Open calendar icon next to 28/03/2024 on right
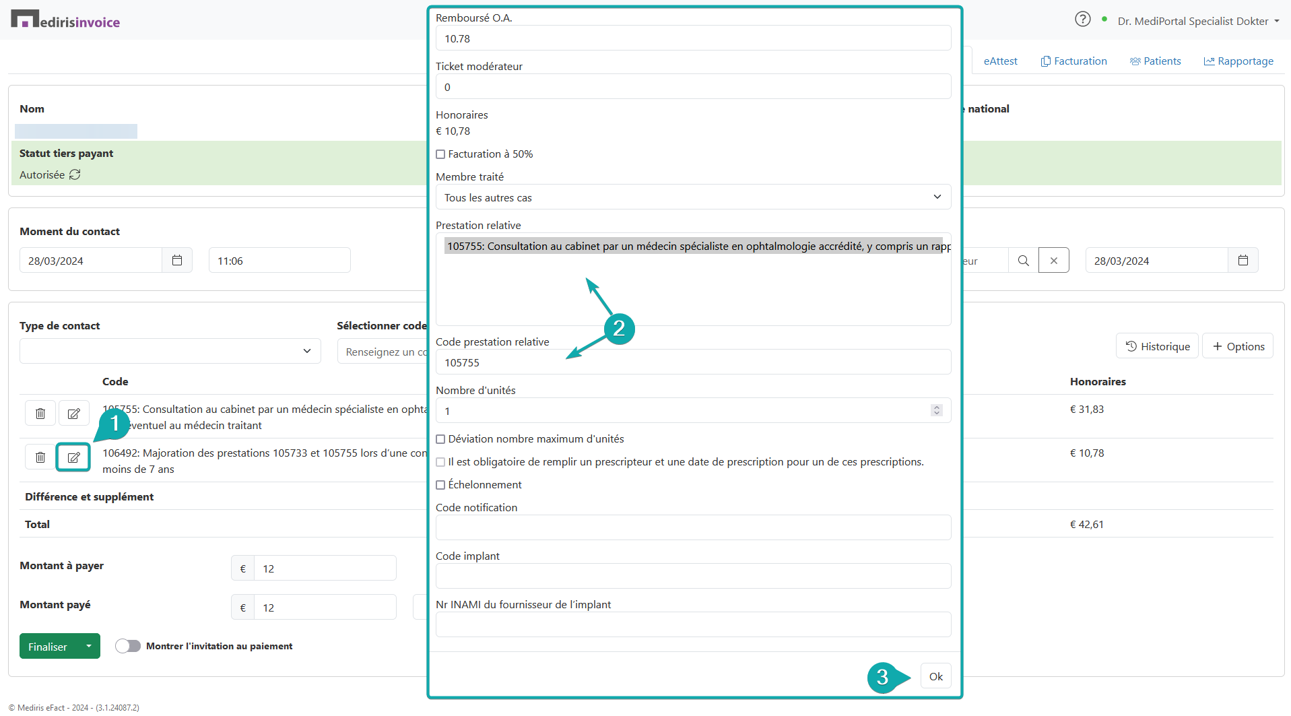Screen dimensions: 1291x716 (1243, 260)
